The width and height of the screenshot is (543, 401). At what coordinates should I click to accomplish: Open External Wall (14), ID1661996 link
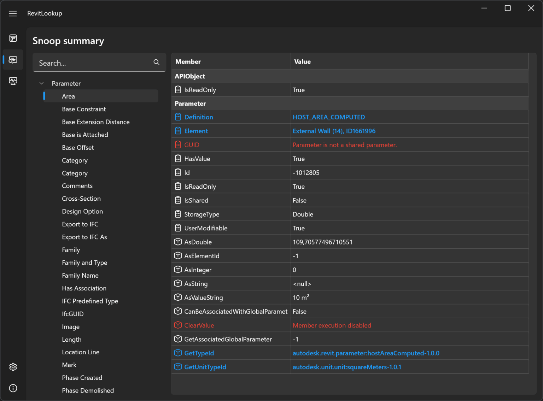pos(334,131)
